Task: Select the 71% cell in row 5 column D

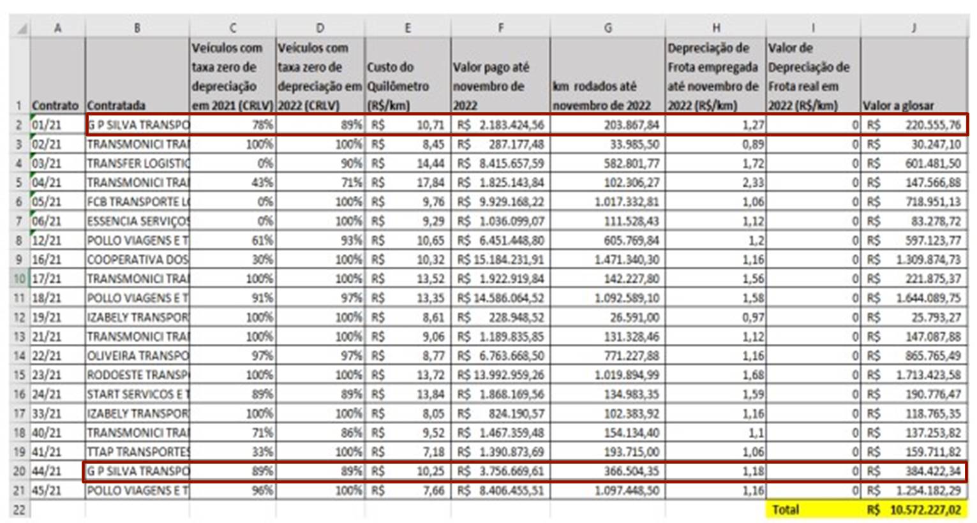Action: tap(320, 182)
